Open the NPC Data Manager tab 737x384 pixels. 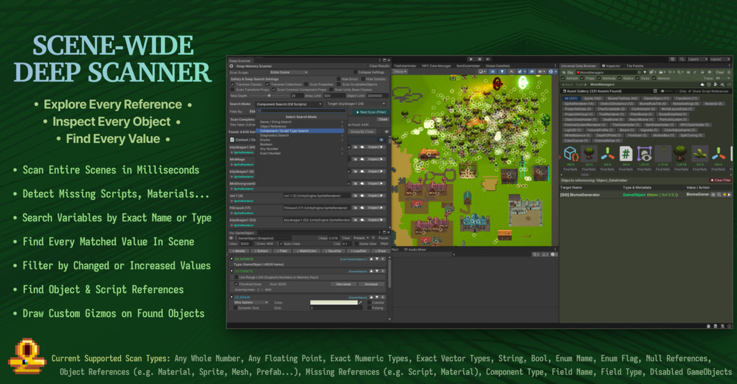click(x=436, y=66)
